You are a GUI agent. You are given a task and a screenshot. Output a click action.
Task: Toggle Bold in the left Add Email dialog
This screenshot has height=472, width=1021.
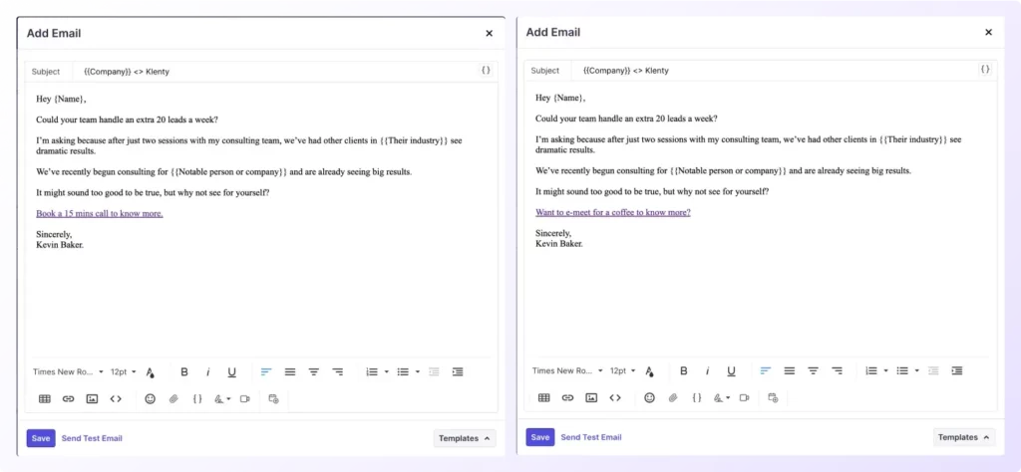(184, 371)
